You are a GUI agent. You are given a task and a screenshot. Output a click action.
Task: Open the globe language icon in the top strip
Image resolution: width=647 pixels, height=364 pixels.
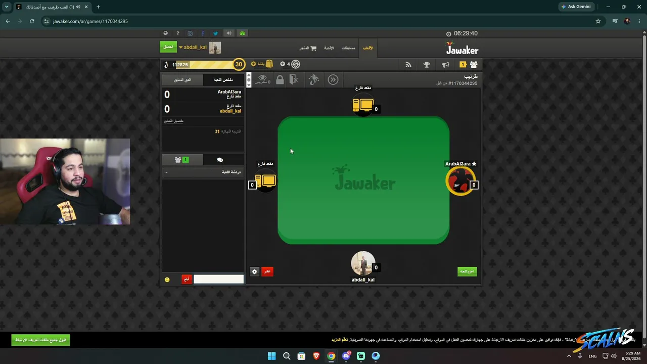coord(165,33)
